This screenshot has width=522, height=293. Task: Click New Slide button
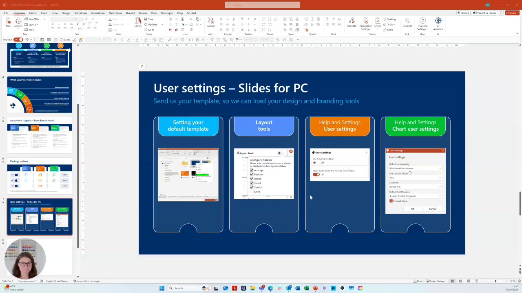click(x=32, y=19)
